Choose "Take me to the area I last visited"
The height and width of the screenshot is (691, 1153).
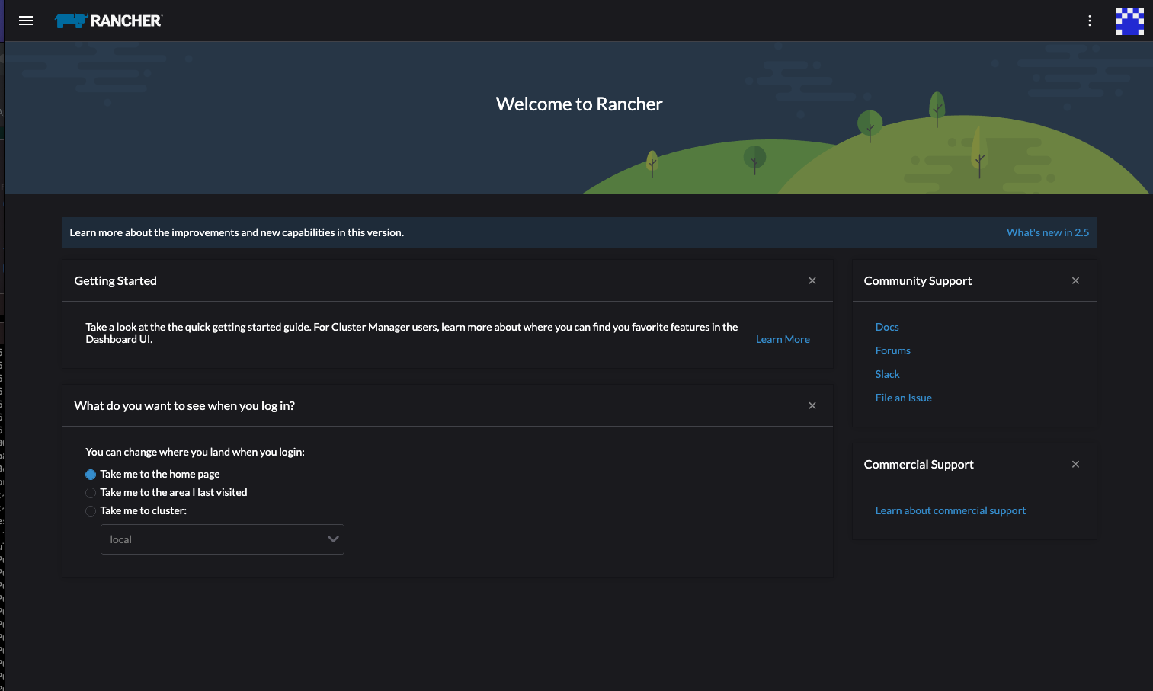pos(91,492)
